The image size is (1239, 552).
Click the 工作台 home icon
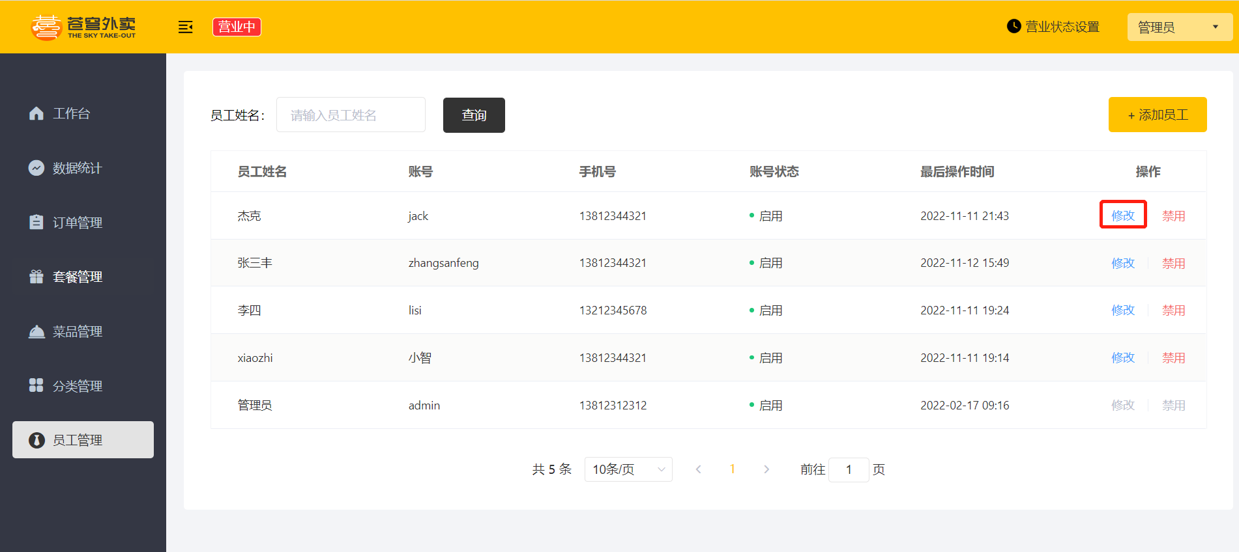click(36, 113)
